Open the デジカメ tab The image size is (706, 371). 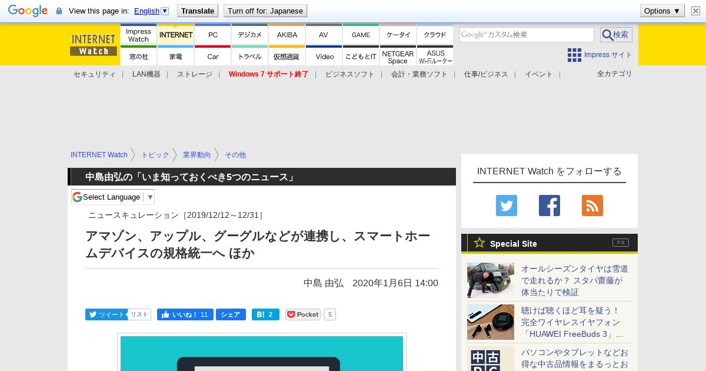[x=249, y=35]
